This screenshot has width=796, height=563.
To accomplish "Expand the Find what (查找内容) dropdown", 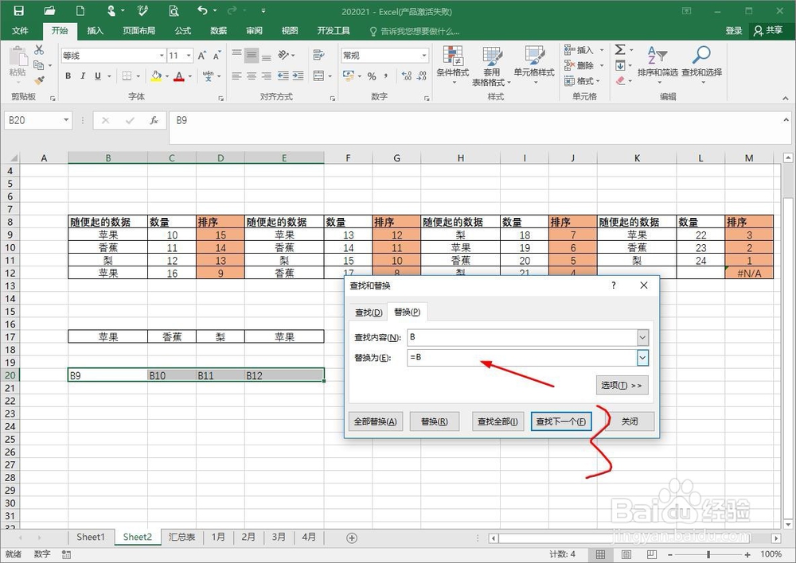I will coord(642,337).
